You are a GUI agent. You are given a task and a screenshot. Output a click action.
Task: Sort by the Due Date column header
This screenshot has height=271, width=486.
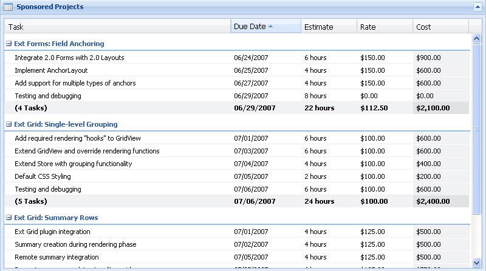(x=266, y=27)
